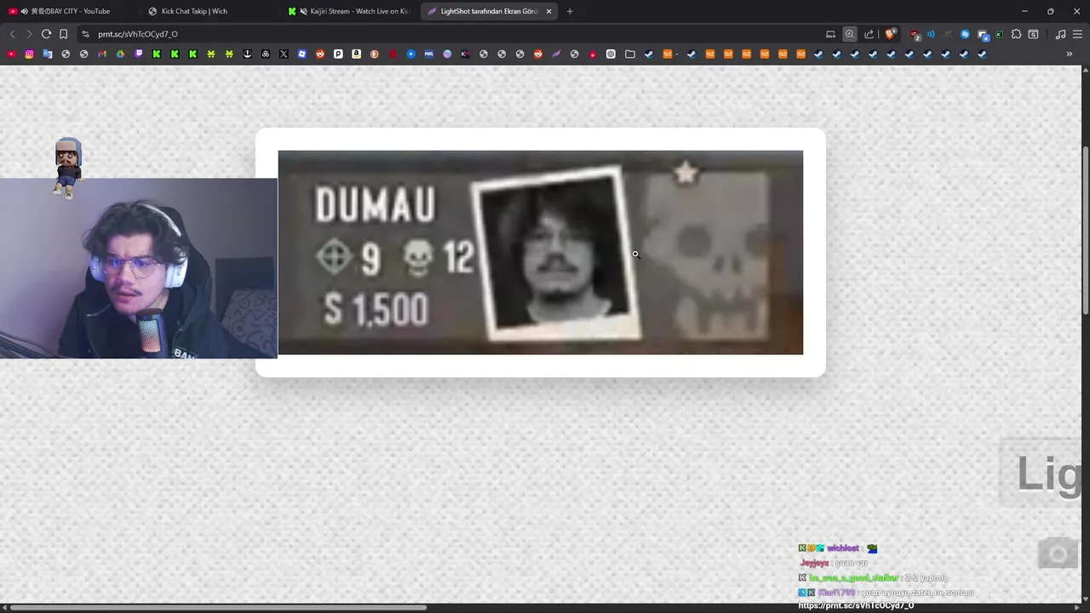Image resolution: width=1090 pixels, height=613 pixels.
Task: Open the anchor icon bookmark
Action: 247,54
